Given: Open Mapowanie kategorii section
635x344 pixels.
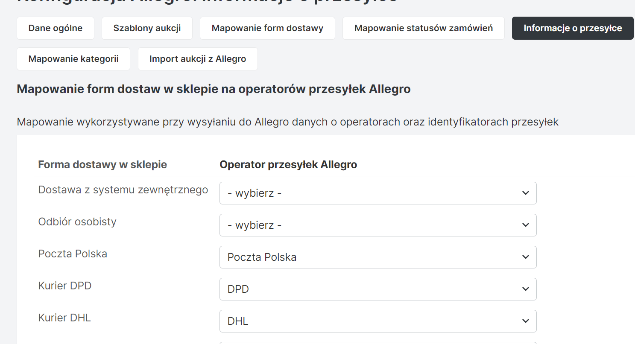Looking at the screenshot, I should 73,59.
